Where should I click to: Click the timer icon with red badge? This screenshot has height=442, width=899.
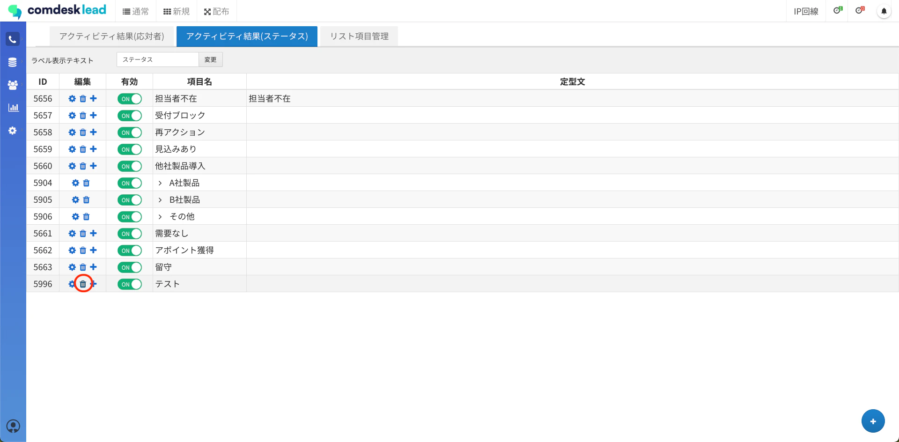[x=860, y=10]
